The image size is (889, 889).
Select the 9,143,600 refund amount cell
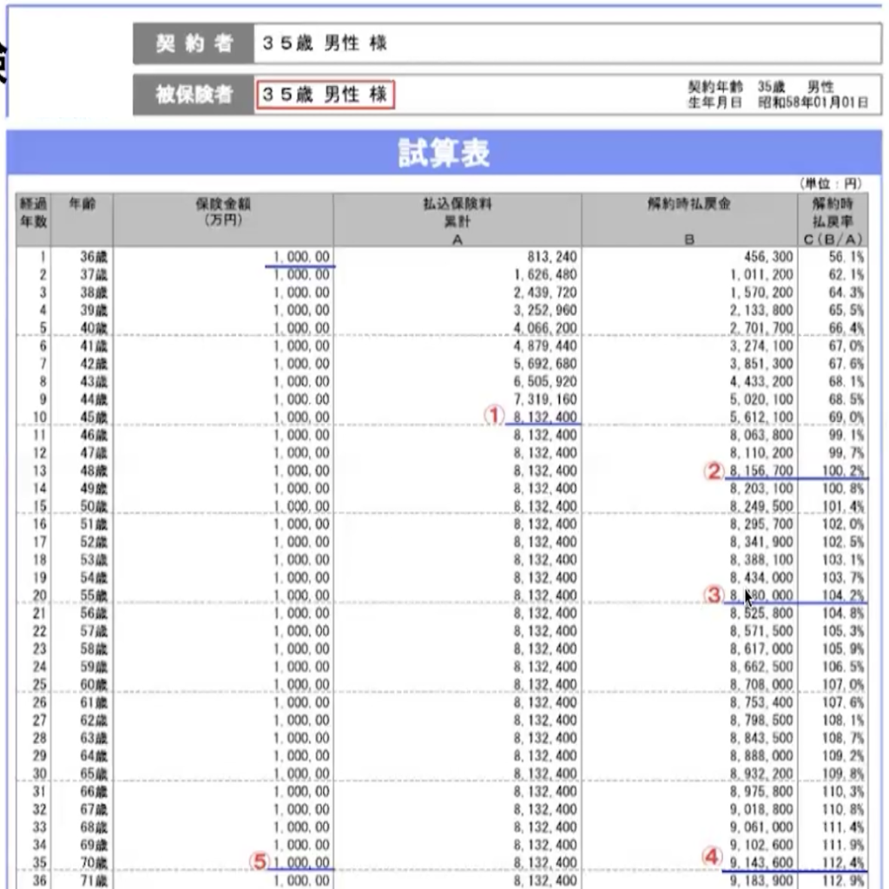(x=761, y=863)
